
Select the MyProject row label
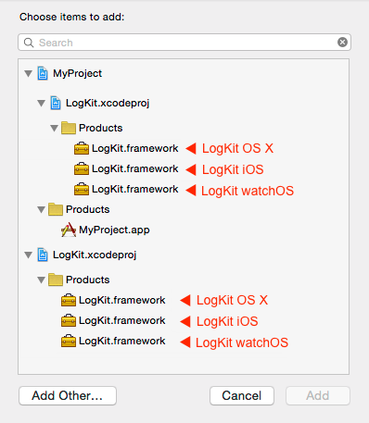[x=77, y=73]
